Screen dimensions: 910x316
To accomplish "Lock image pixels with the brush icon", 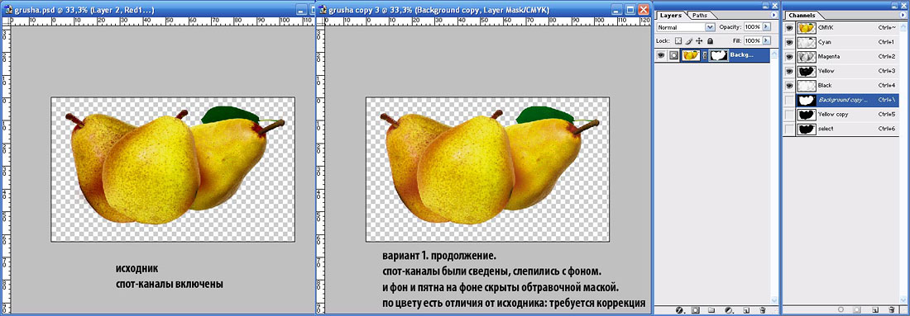I will pos(689,41).
